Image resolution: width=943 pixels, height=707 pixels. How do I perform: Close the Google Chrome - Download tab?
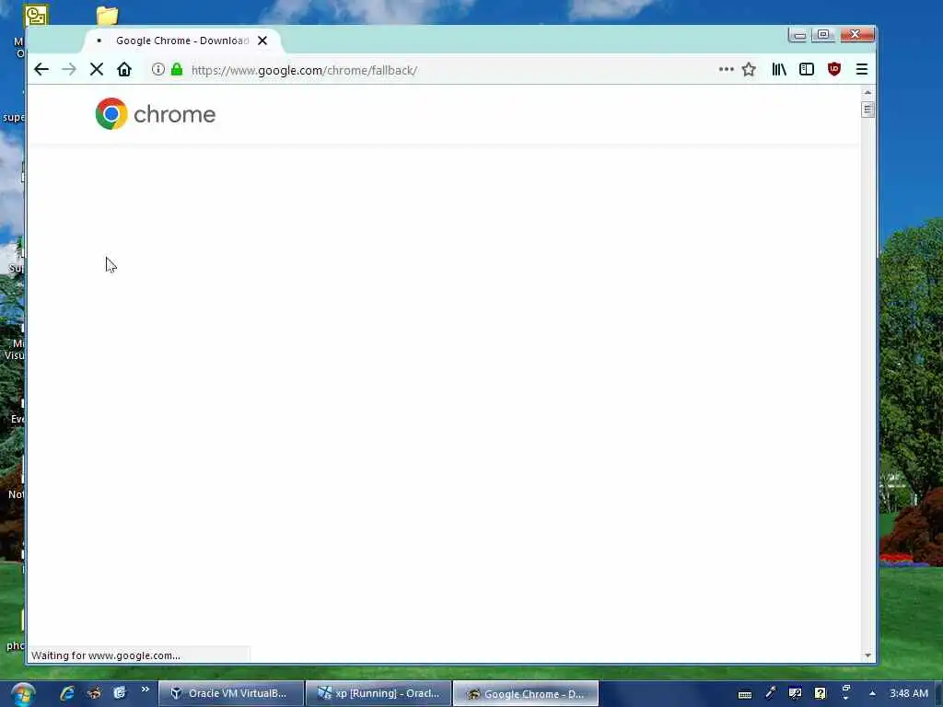pos(262,41)
